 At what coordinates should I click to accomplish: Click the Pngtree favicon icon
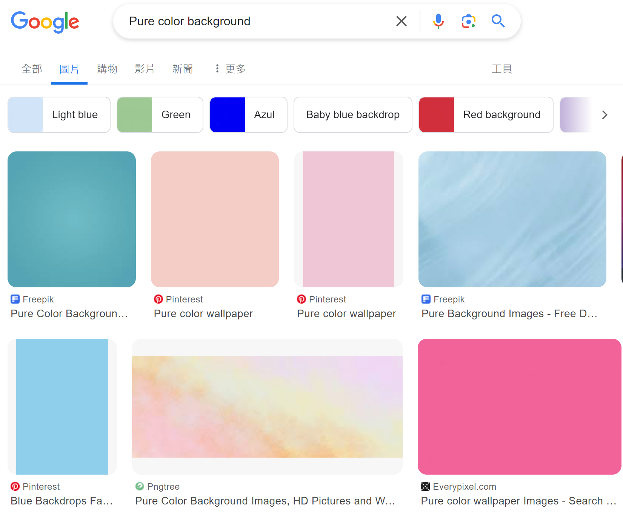pos(140,486)
